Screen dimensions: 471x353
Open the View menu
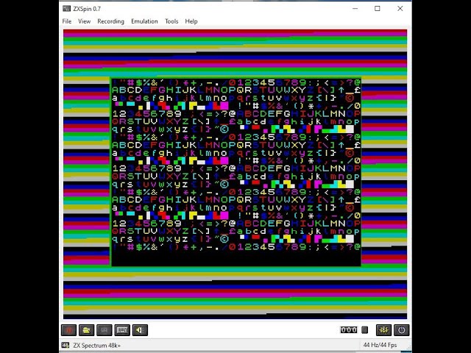click(84, 21)
